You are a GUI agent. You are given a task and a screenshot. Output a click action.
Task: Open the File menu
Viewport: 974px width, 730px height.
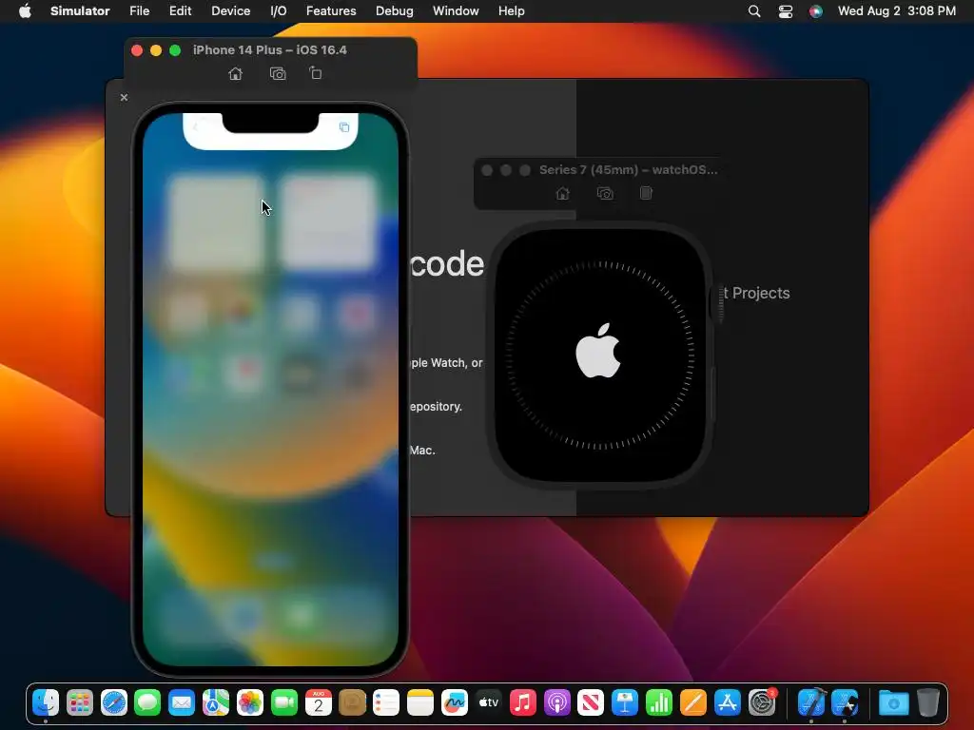point(139,11)
